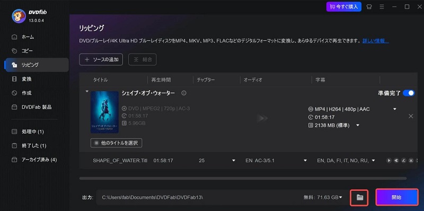Click ソースの追加 button
The width and height of the screenshot is (424, 211).
(101, 59)
